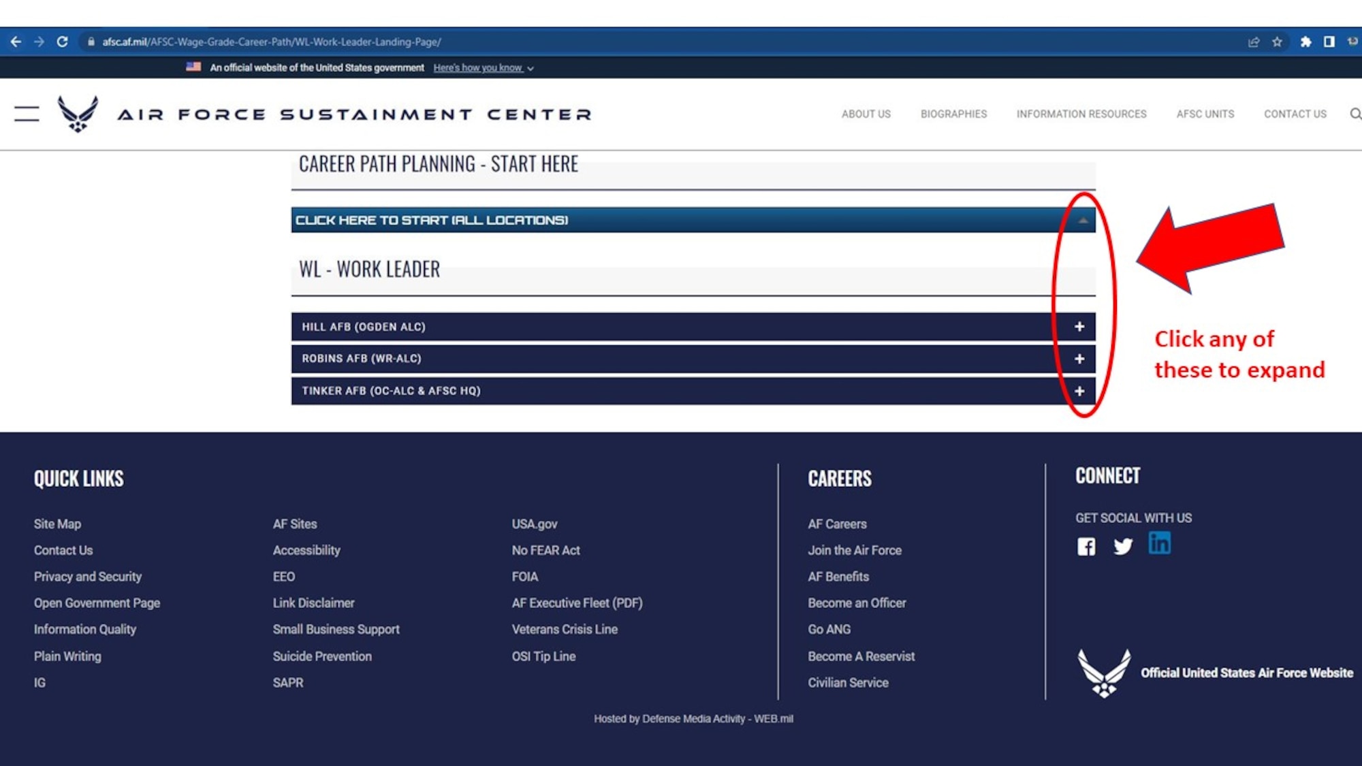Screen dimensions: 1362x766
Task: Open the Become an Officer link
Action: (x=857, y=603)
